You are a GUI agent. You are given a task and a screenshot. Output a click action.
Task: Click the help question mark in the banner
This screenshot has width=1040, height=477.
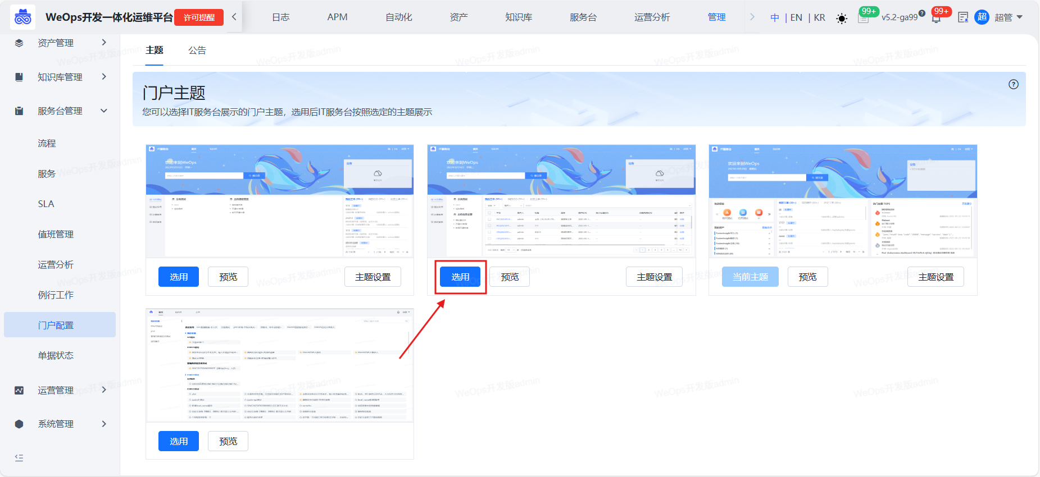pos(1013,85)
